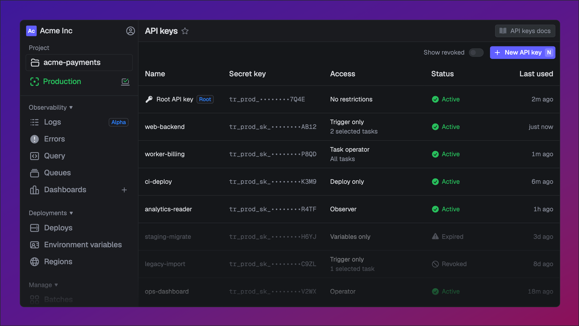Click the Expired warning triangle icon
Image resolution: width=579 pixels, height=326 pixels.
pos(435,237)
